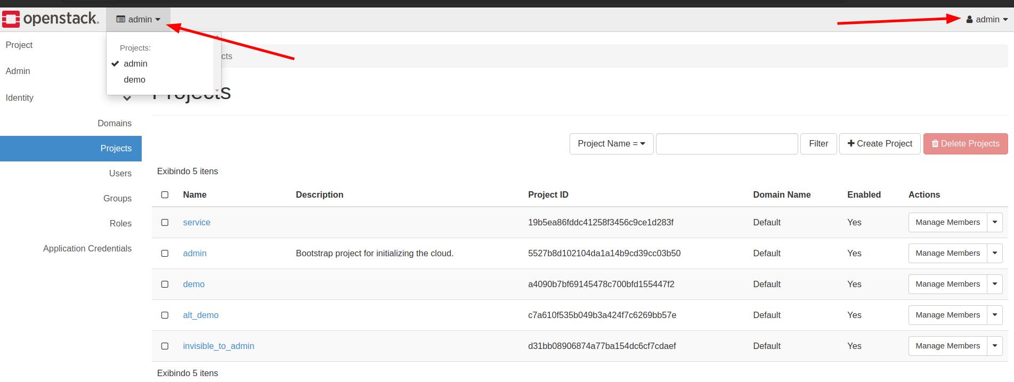Click the project list icon in top bar
Image resolution: width=1014 pixels, height=382 pixels.
coord(121,20)
